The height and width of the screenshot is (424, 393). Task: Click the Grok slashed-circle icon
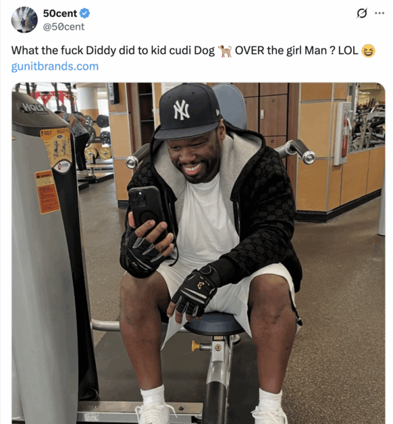(x=362, y=13)
